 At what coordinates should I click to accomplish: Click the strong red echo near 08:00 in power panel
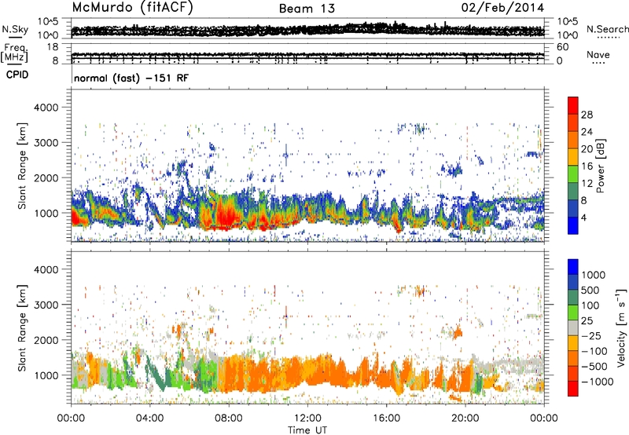(226, 216)
